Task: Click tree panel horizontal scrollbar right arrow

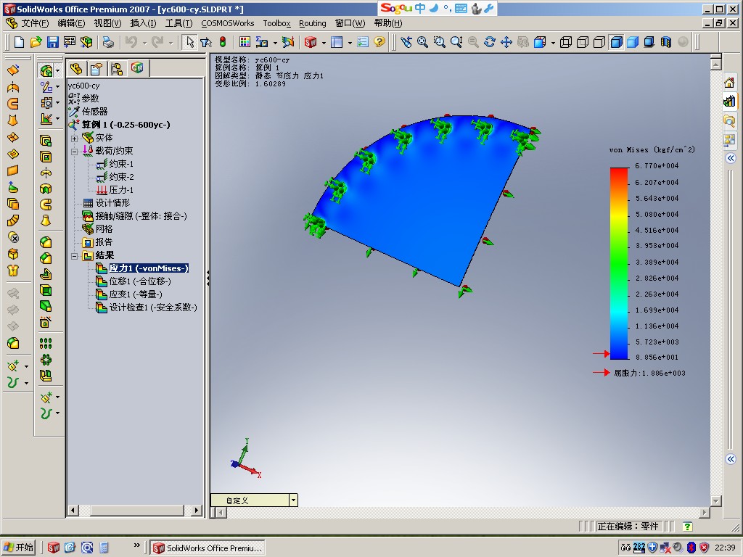Action: (x=197, y=510)
